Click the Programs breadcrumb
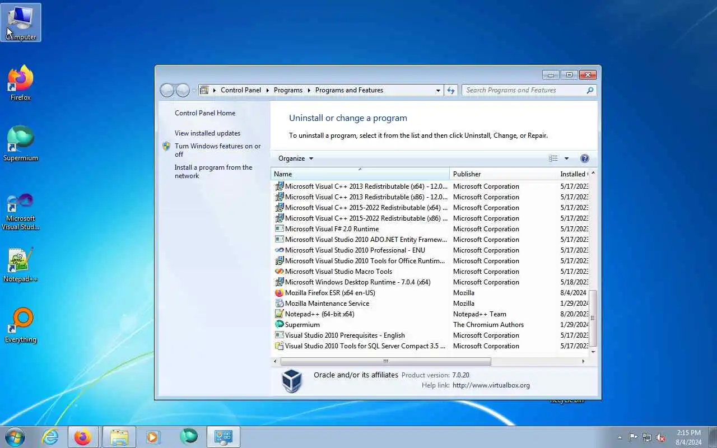 coord(288,90)
